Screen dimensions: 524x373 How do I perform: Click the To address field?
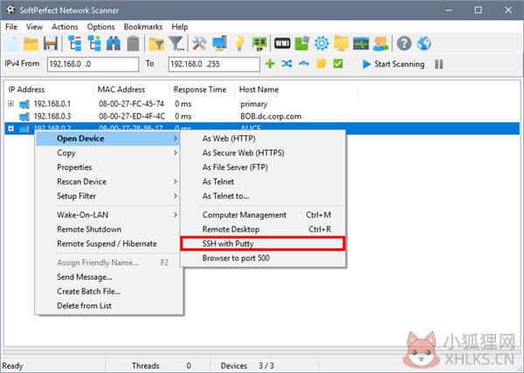coord(214,64)
